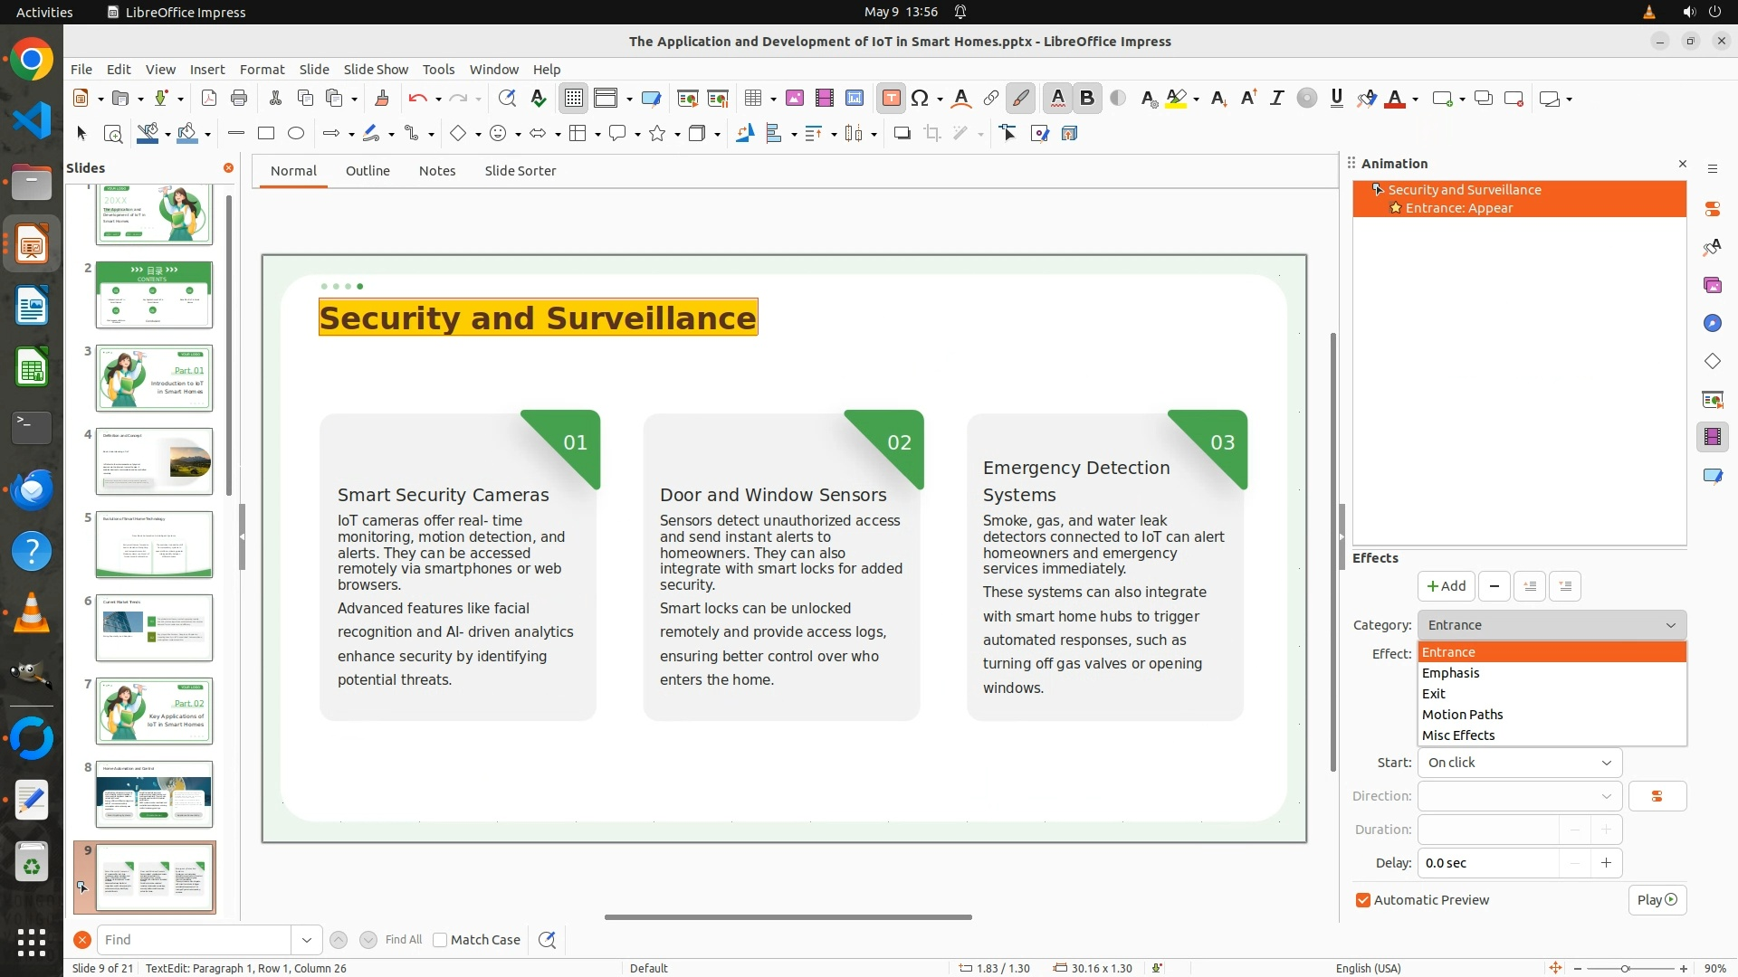This screenshot has height=977, width=1738.
Task: Select the Rectangle shape tool
Action: pyautogui.click(x=266, y=134)
